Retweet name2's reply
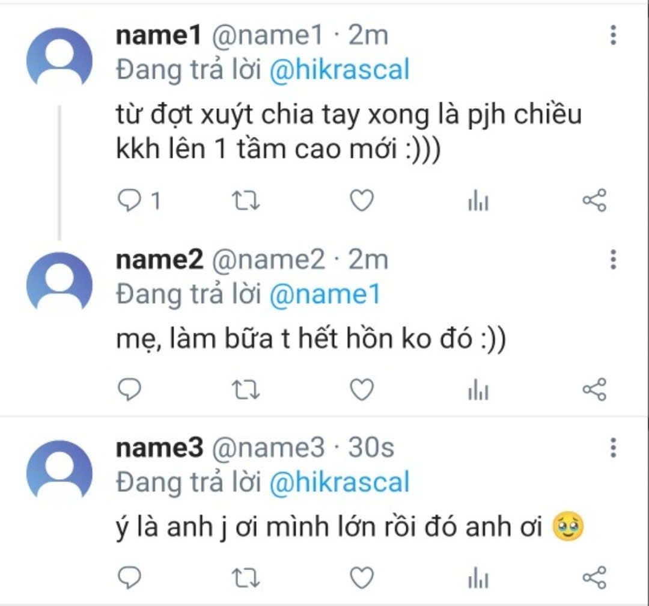Screen dimensions: 649x606 [x=245, y=390]
